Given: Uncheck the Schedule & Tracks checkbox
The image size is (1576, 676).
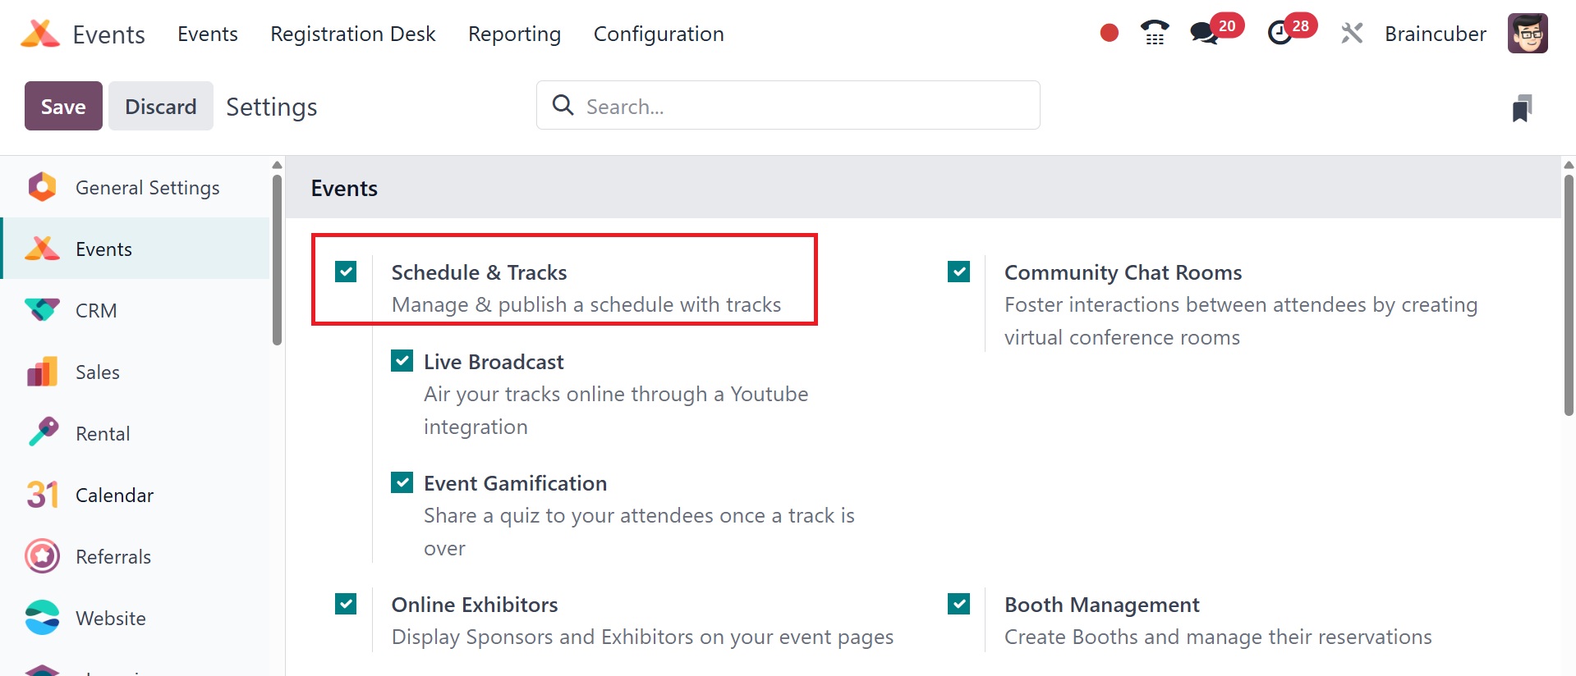Looking at the screenshot, I should (346, 272).
